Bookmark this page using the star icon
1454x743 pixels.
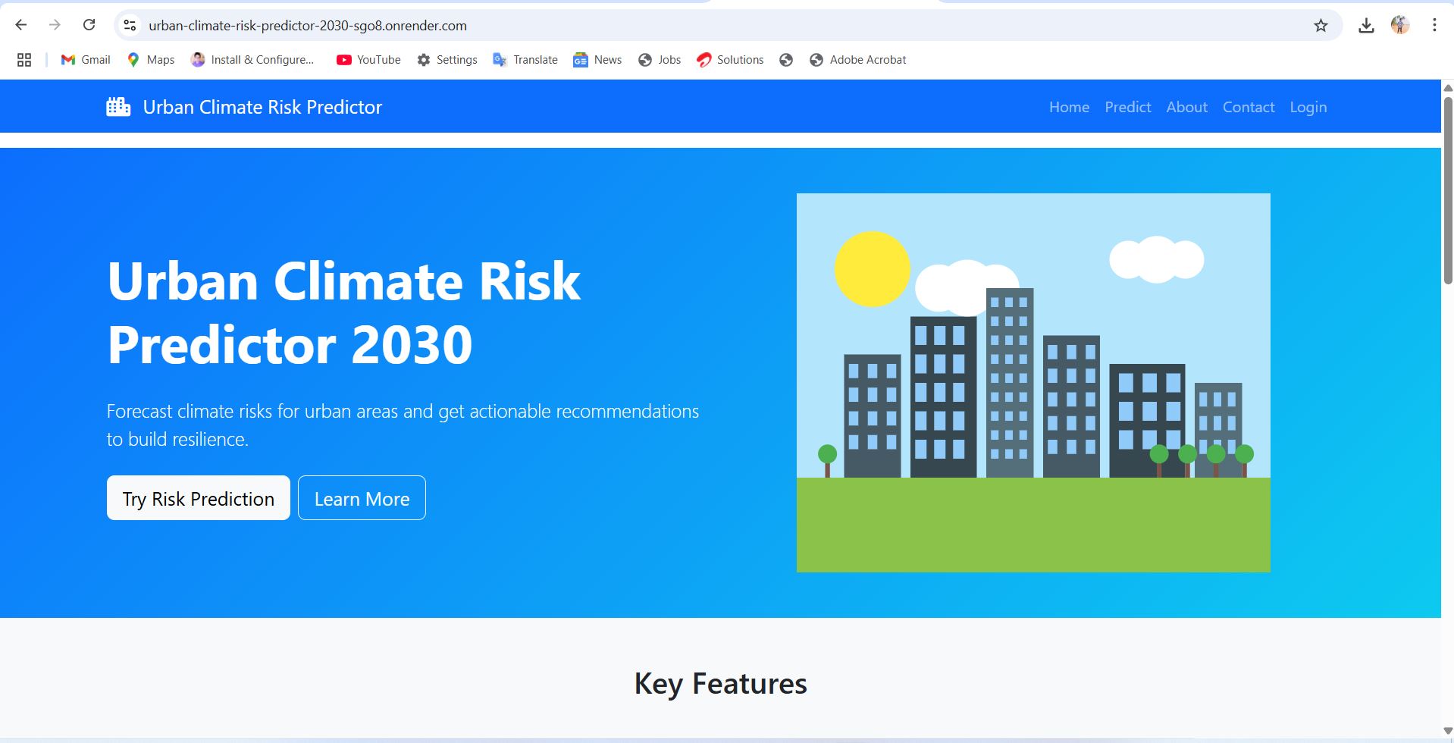click(x=1322, y=25)
